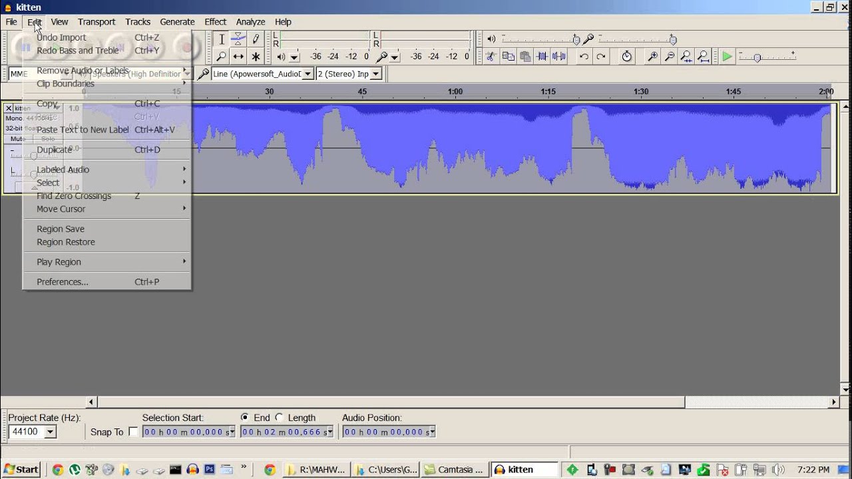Open the Analyze menu
The width and height of the screenshot is (852, 479).
click(250, 22)
